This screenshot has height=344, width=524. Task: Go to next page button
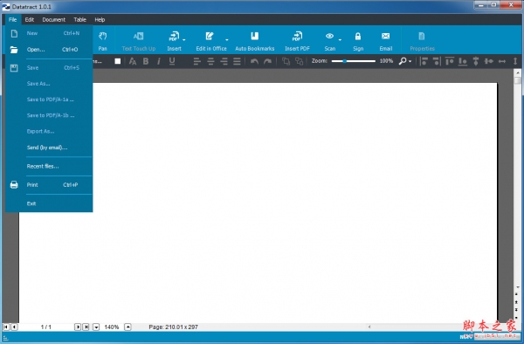(78, 327)
